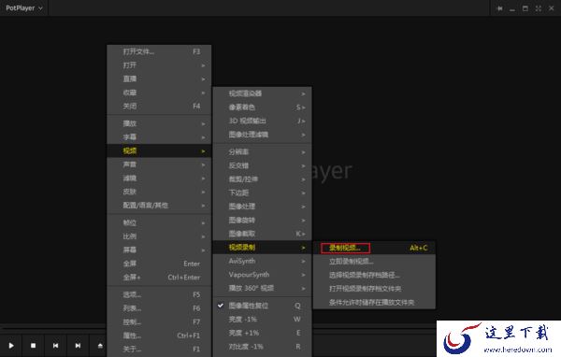Image resolution: width=561 pixels, height=357 pixels.
Task: Click the highlighted 视频 menu item
Action: click(x=159, y=150)
